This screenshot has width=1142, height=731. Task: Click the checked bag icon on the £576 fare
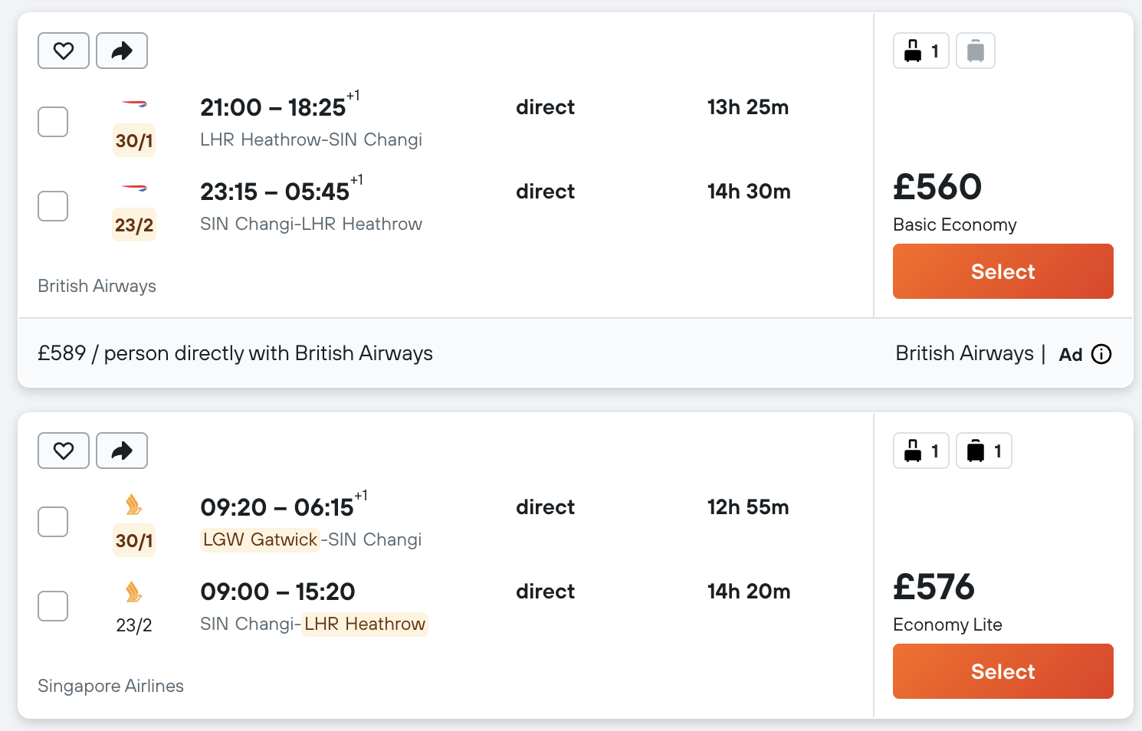coord(984,451)
